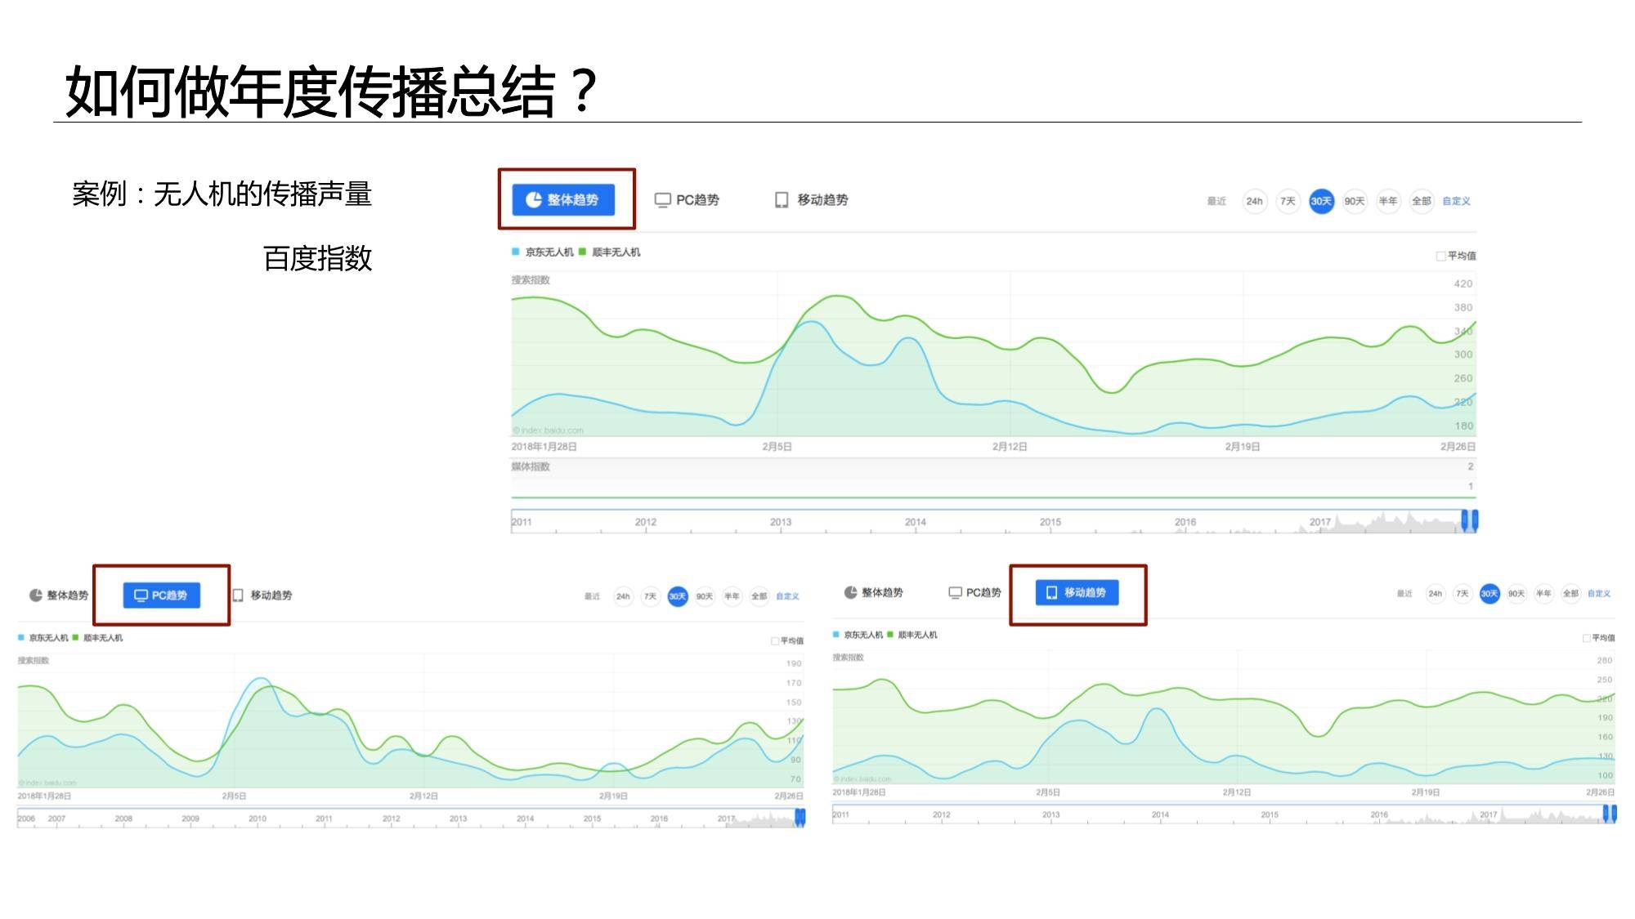The height and width of the screenshot is (919, 1635).
Task: Choose 30天 range in top chart
Action: 1321,201
